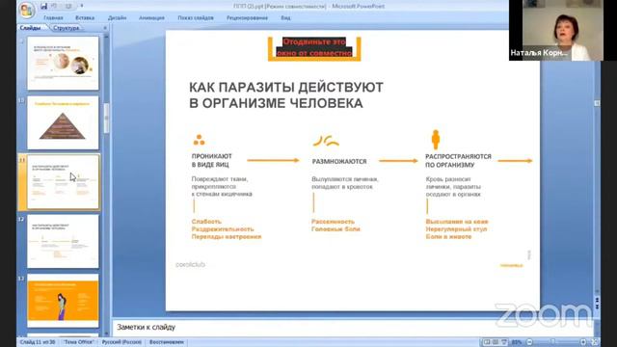Switch to Normal view icon in status bar

(x=487, y=342)
